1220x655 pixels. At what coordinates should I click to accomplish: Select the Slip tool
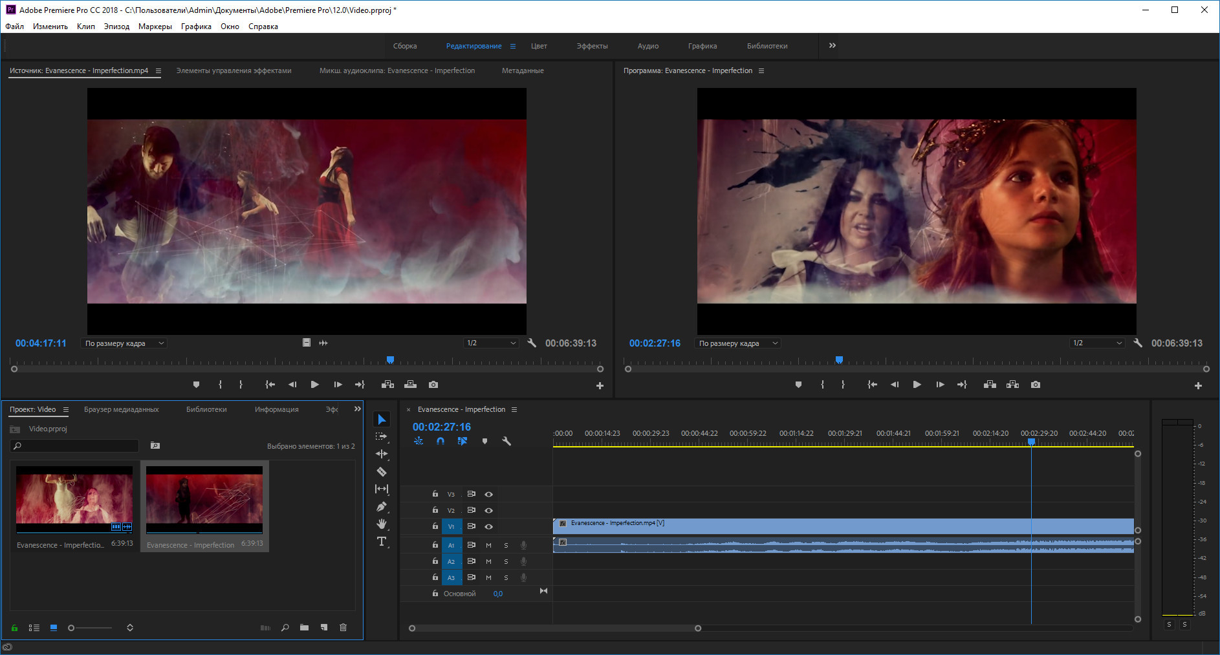[x=382, y=489]
